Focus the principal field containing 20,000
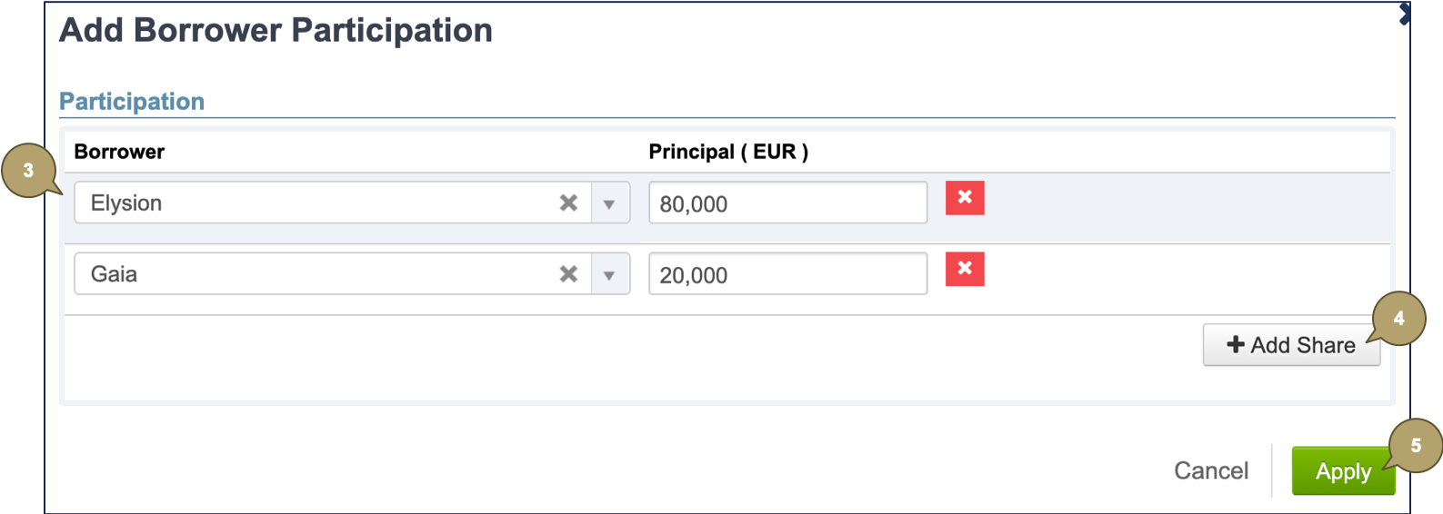 coord(787,274)
